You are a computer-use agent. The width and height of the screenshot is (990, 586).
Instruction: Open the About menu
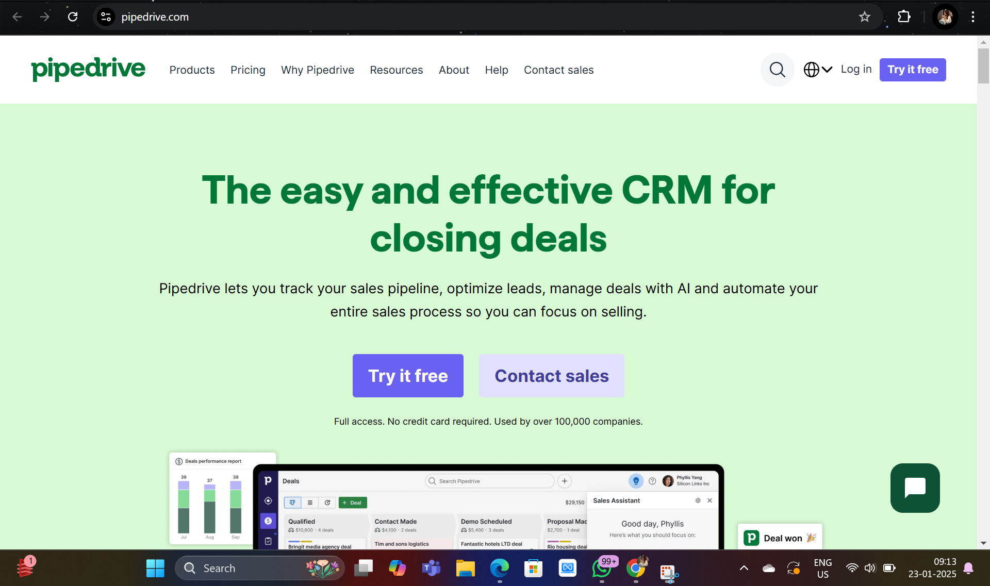pyautogui.click(x=454, y=70)
